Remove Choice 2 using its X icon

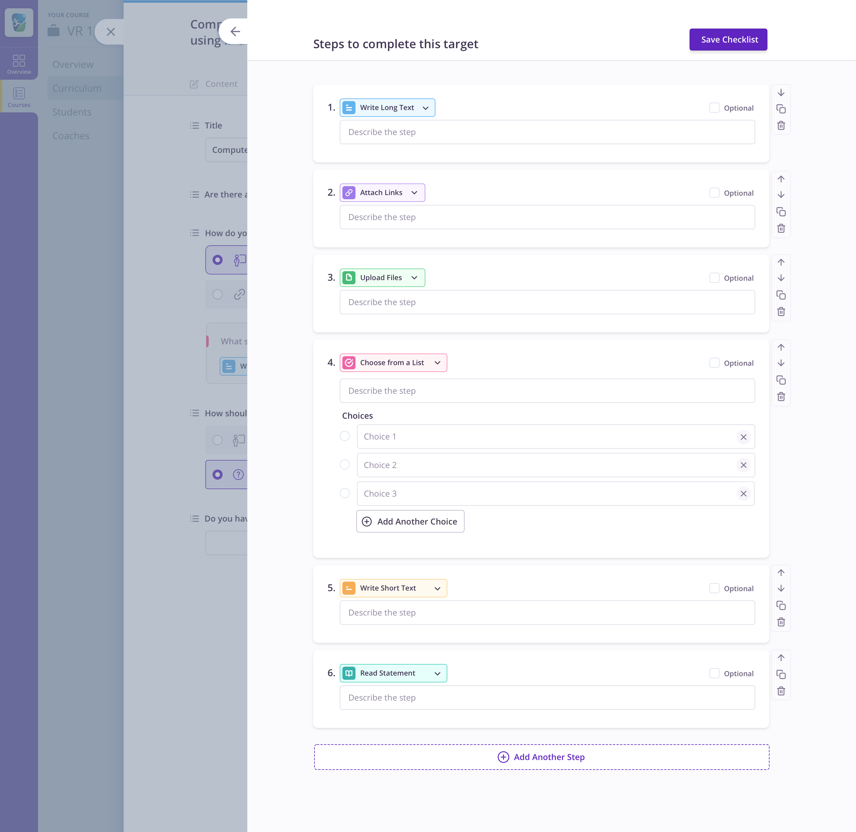click(x=743, y=465)
